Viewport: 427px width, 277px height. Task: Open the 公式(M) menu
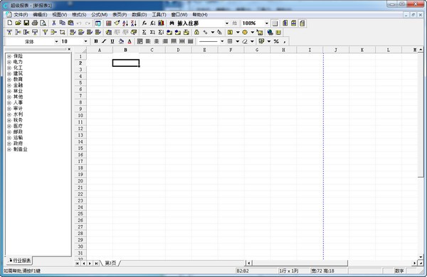point(99,15)
